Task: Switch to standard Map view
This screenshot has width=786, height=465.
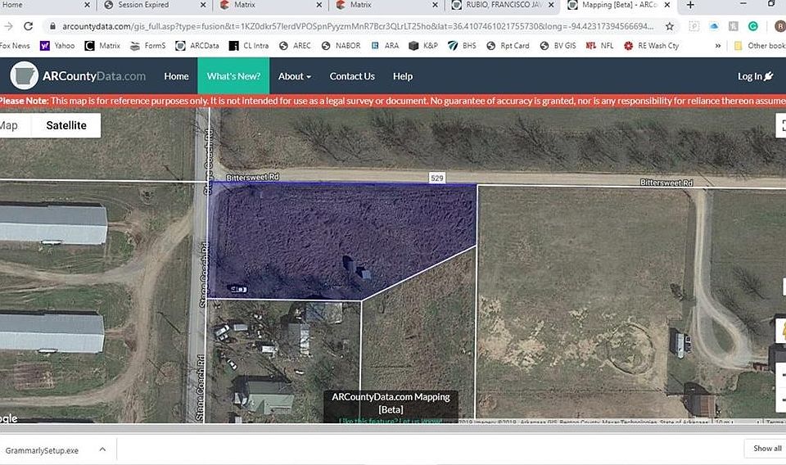Action: tap(9, 125)
